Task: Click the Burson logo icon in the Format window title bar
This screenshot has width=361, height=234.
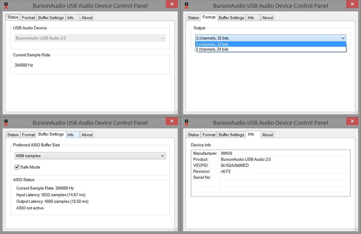Action: (x=187, y=6)
